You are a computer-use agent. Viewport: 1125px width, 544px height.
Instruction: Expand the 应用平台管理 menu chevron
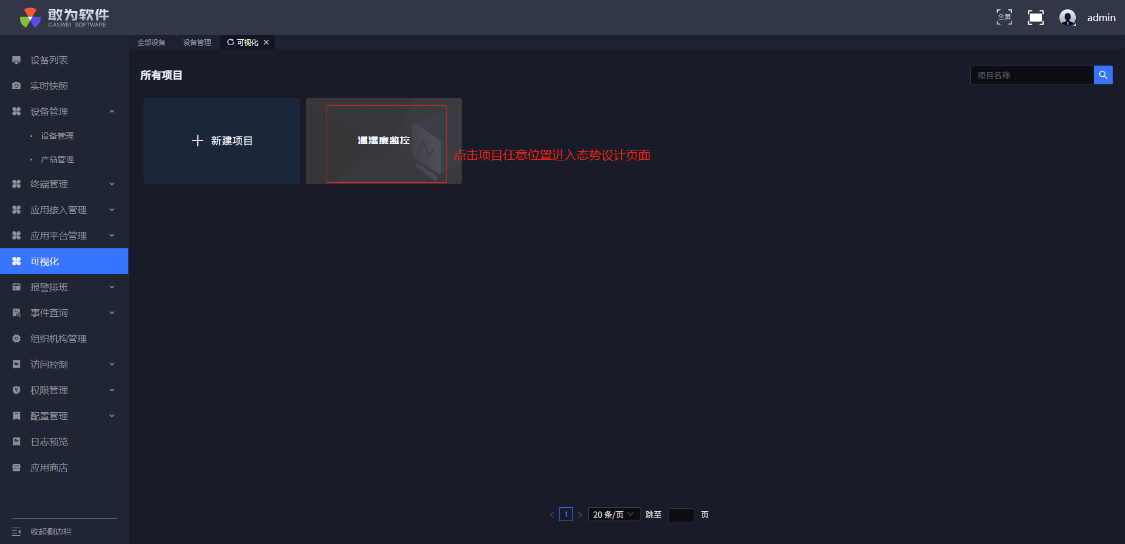(x=112, y=236)
